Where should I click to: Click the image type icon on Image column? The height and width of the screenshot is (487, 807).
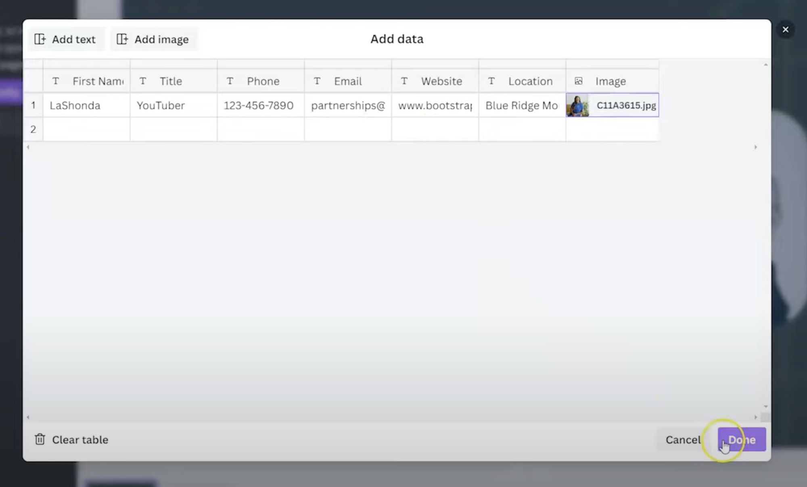point(578,81)
